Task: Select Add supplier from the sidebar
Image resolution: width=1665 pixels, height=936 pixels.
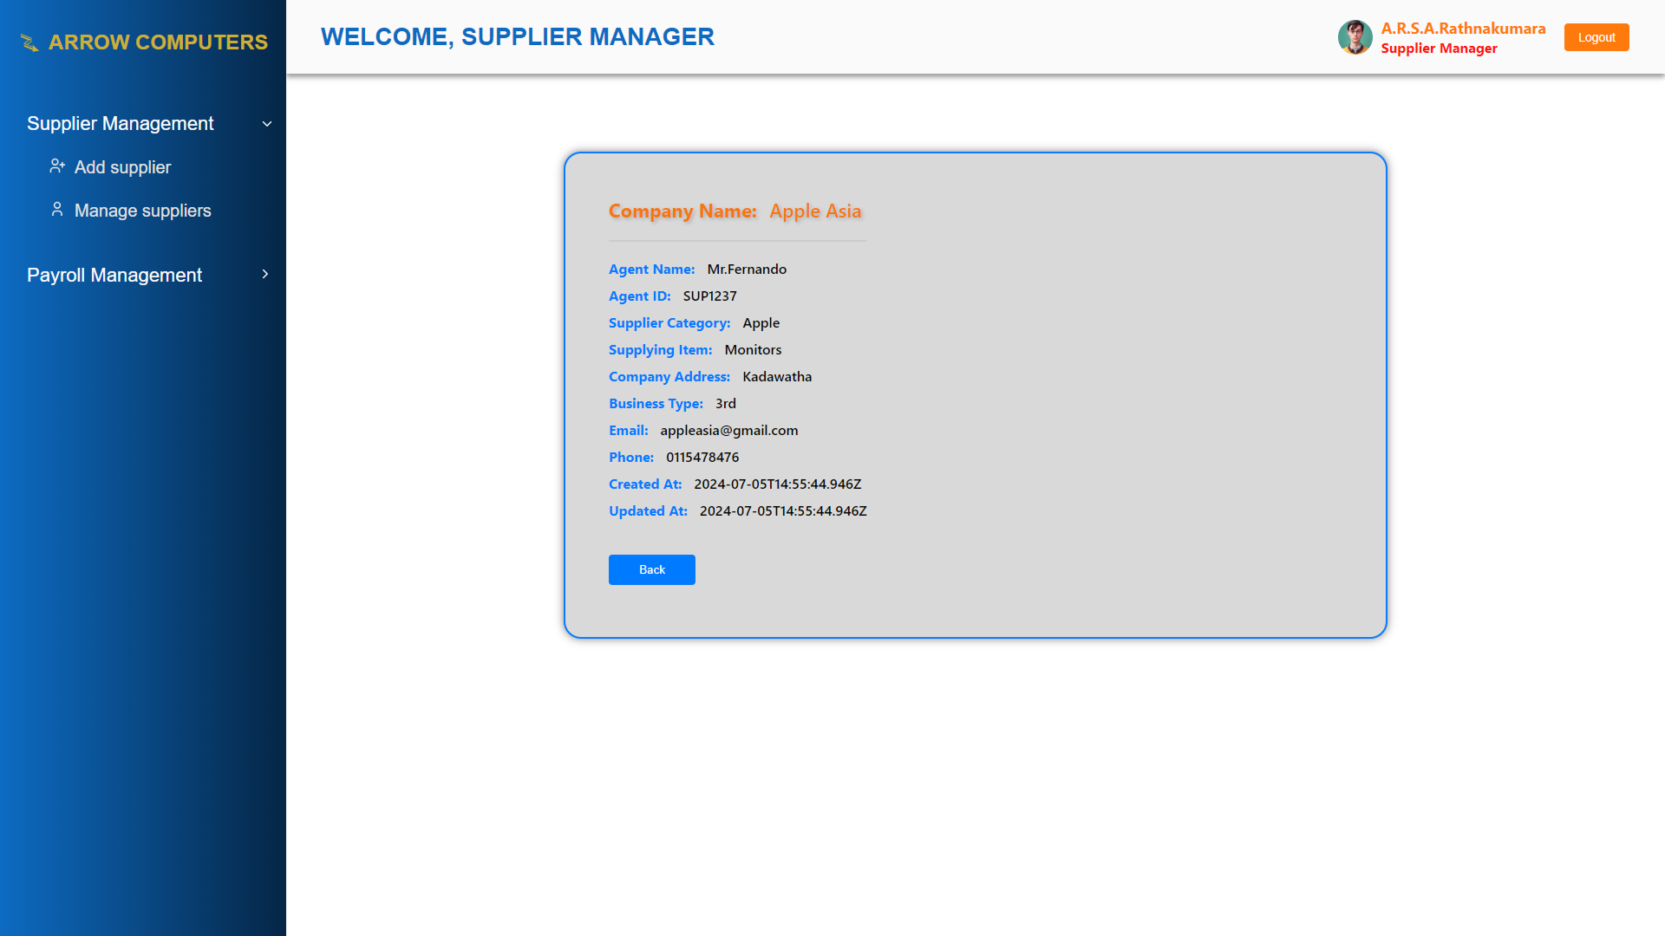Action: 122,166
